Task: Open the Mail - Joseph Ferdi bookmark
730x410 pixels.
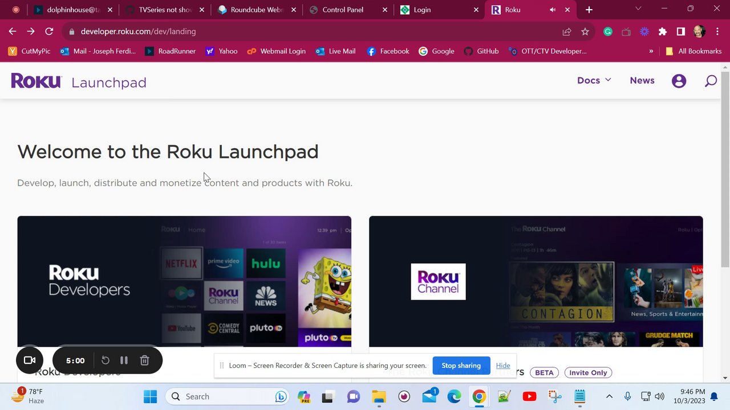Action: tap(98, 51)
